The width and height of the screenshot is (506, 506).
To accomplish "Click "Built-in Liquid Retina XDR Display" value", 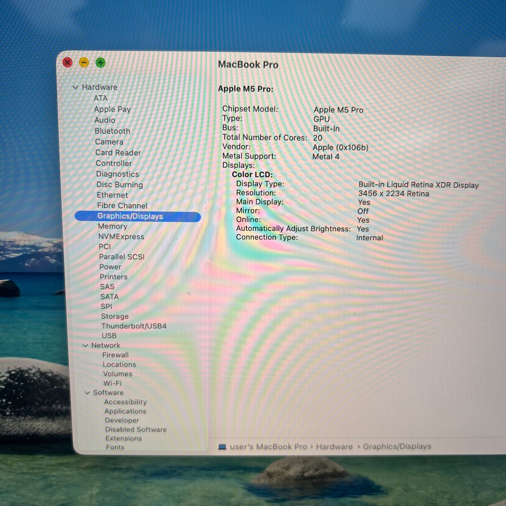I will click(x=418, y=185).
